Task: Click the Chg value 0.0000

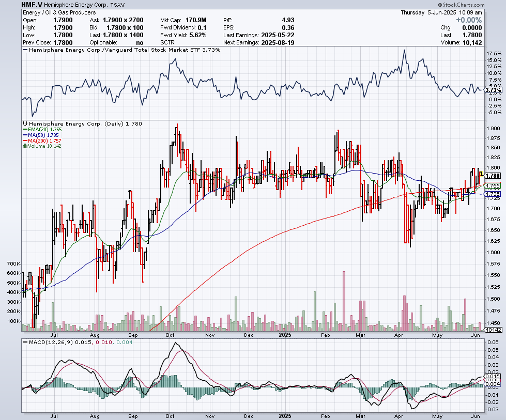Action: point(472,28)
